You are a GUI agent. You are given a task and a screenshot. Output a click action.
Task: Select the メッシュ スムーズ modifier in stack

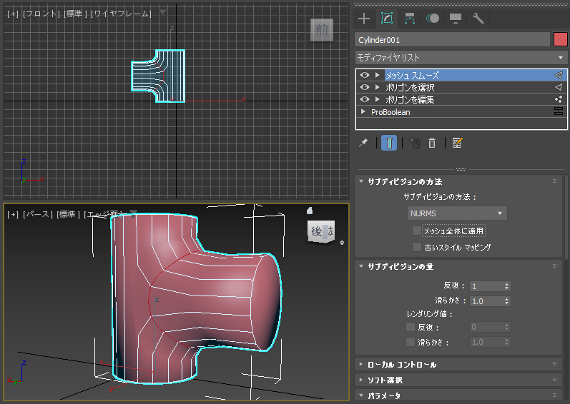pos(412,76)
